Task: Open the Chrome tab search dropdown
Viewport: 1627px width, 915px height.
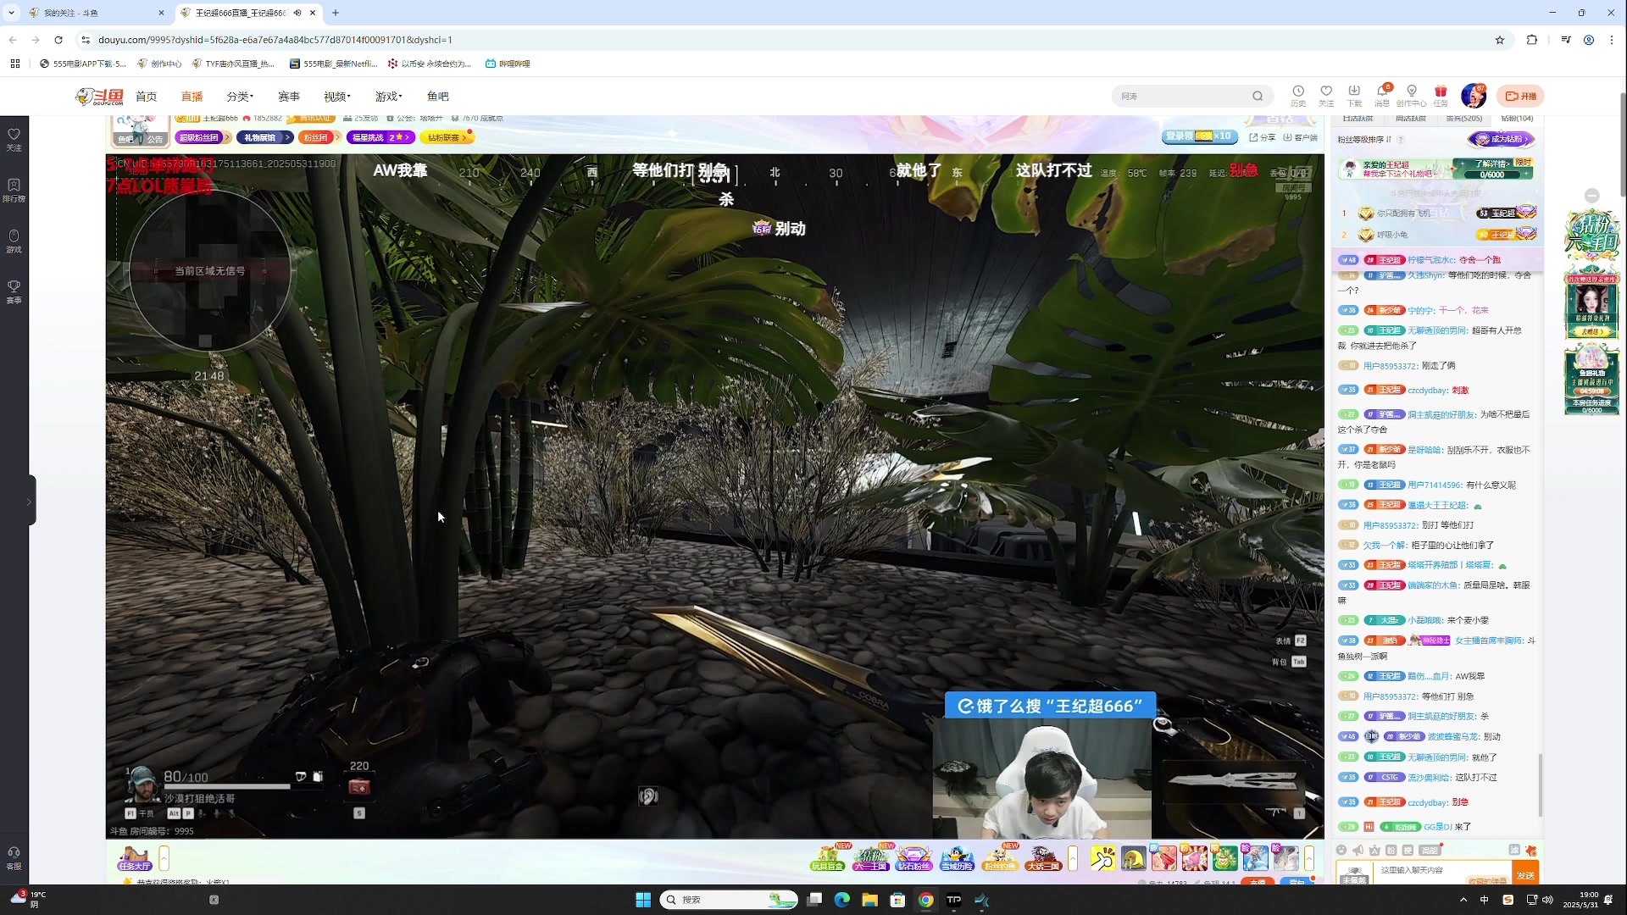Action: 12,13
